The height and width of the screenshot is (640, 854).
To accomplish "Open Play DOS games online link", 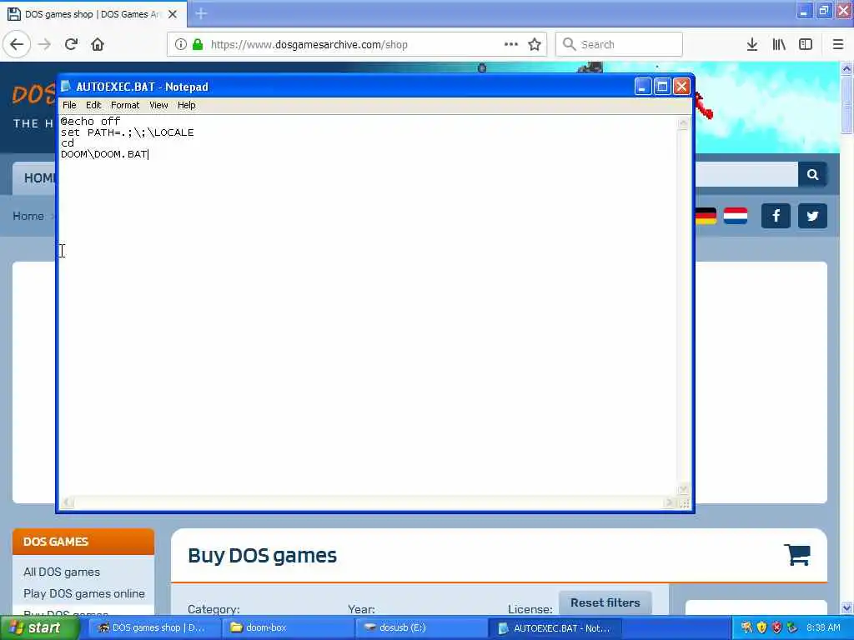I will tap(84, 593).
